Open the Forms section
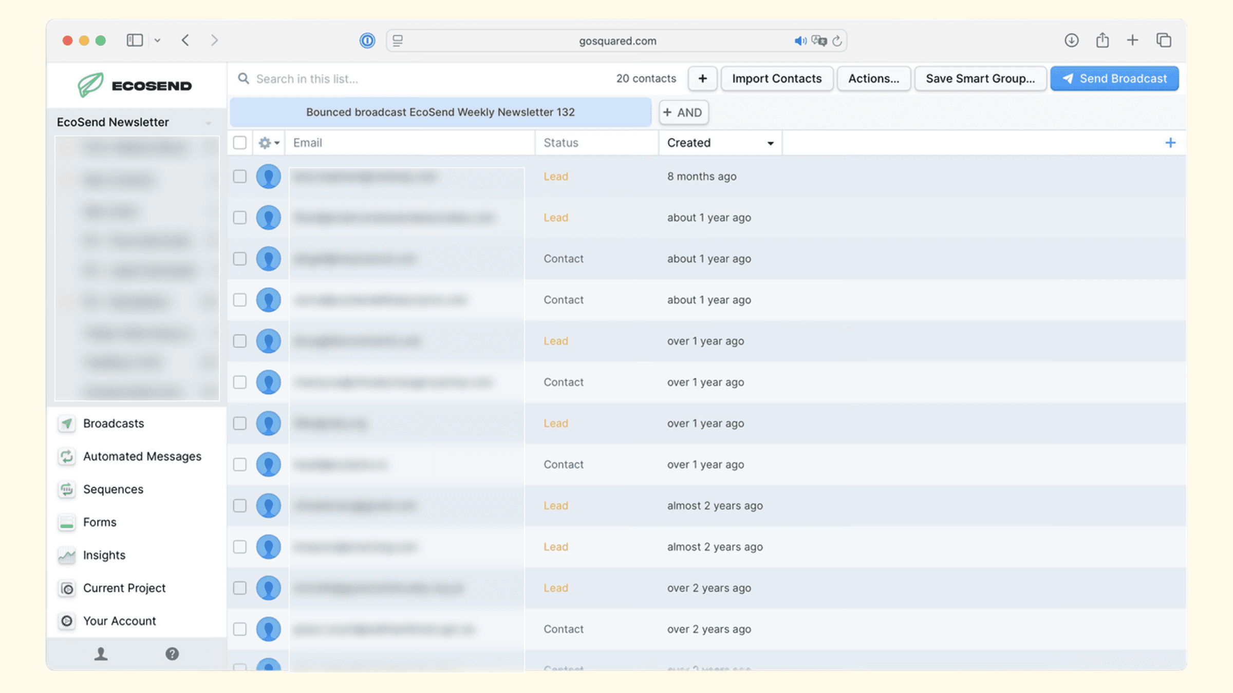The height and width of the screenshot is (693, 1233). (100, 522)
